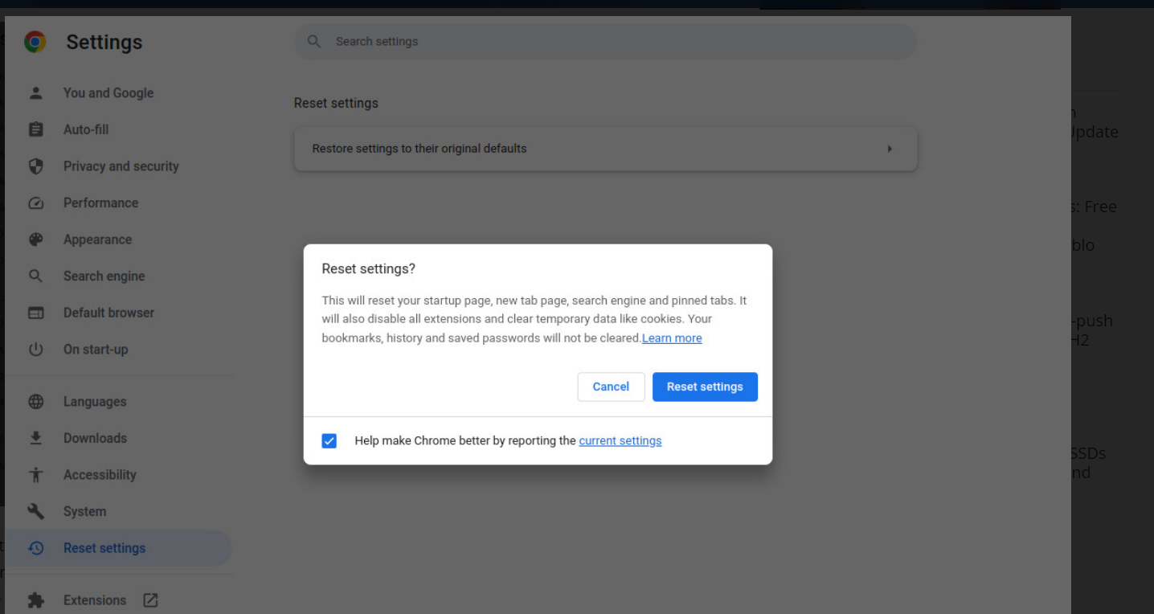The width and height of the screenshot is (1154, 614).
Task: Cancel the Reset settings dialog
Action: (611, 387)
